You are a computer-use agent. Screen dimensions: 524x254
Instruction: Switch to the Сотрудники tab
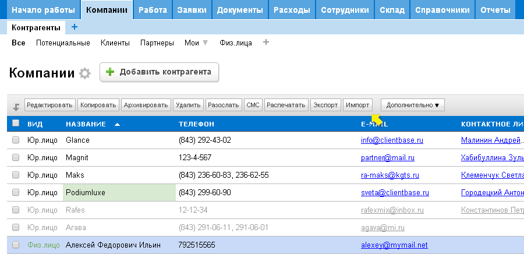coord(345,10)
